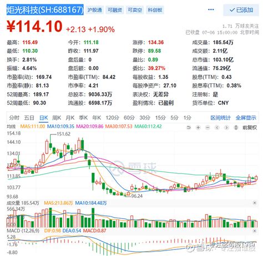The width and height of the screenshot is (263, 256).
Task: Open the 前复权 price adjustment dropdown
Action: (250, 127)
